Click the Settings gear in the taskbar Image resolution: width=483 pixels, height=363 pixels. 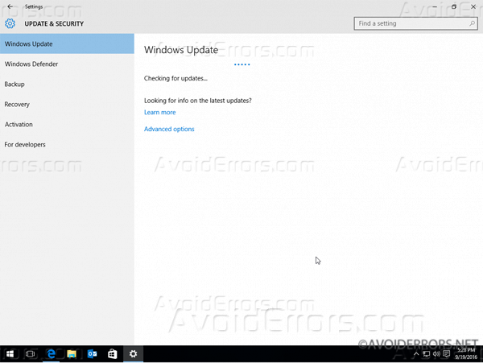coord(133,354)
